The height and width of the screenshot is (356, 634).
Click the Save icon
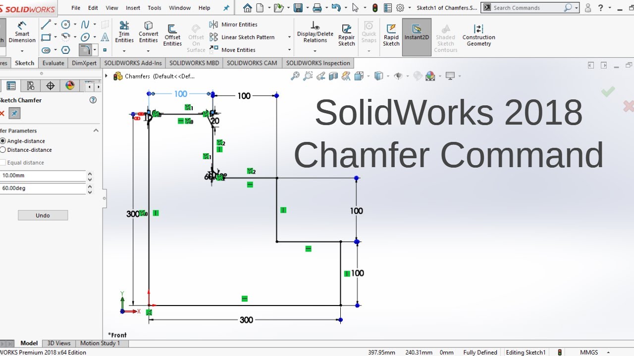click(298, 8)
